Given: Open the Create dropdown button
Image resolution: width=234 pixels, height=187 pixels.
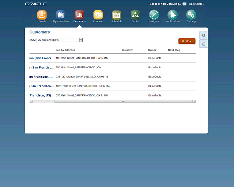Looking at the screenshot, I should [187, 41].
